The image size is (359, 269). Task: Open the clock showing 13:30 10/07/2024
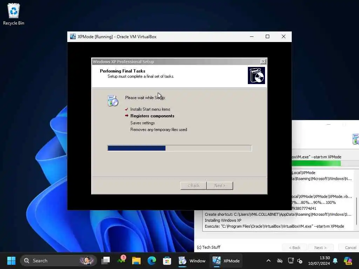[319, 261]
